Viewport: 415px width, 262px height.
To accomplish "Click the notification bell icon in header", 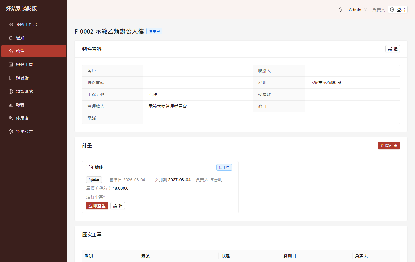I will pyautogui.click(x=340, y=10).
